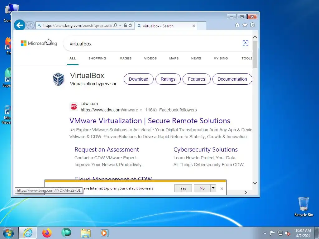
Task: Click the Download pill button
Action: [x=139, y=79]
